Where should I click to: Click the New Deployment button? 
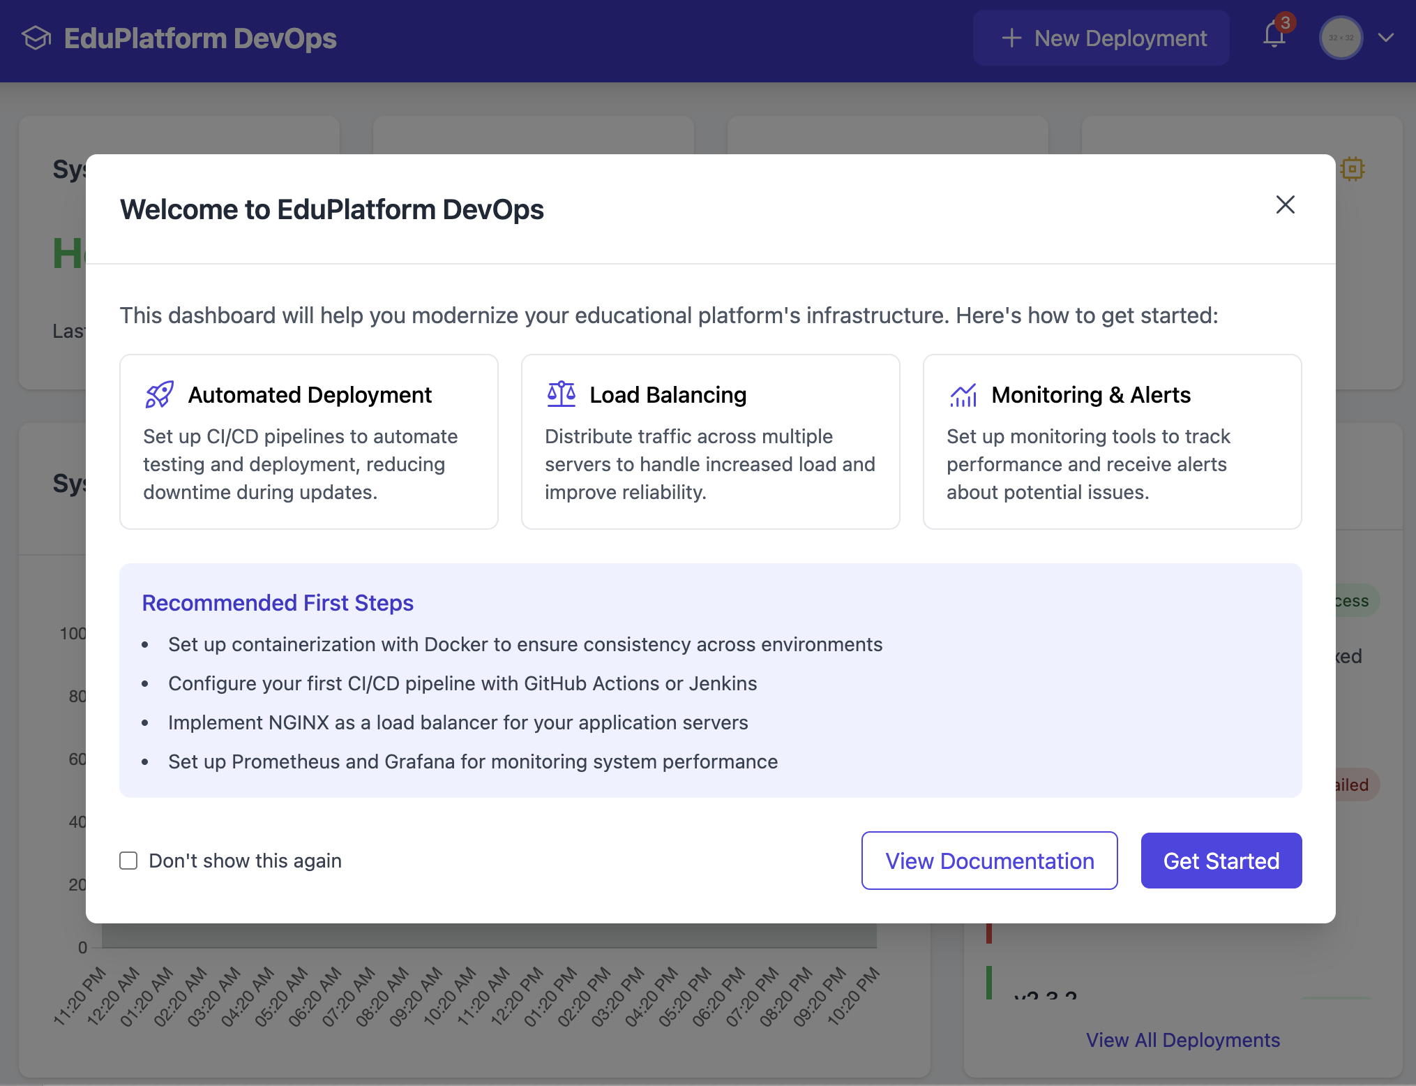[1101, 38]
